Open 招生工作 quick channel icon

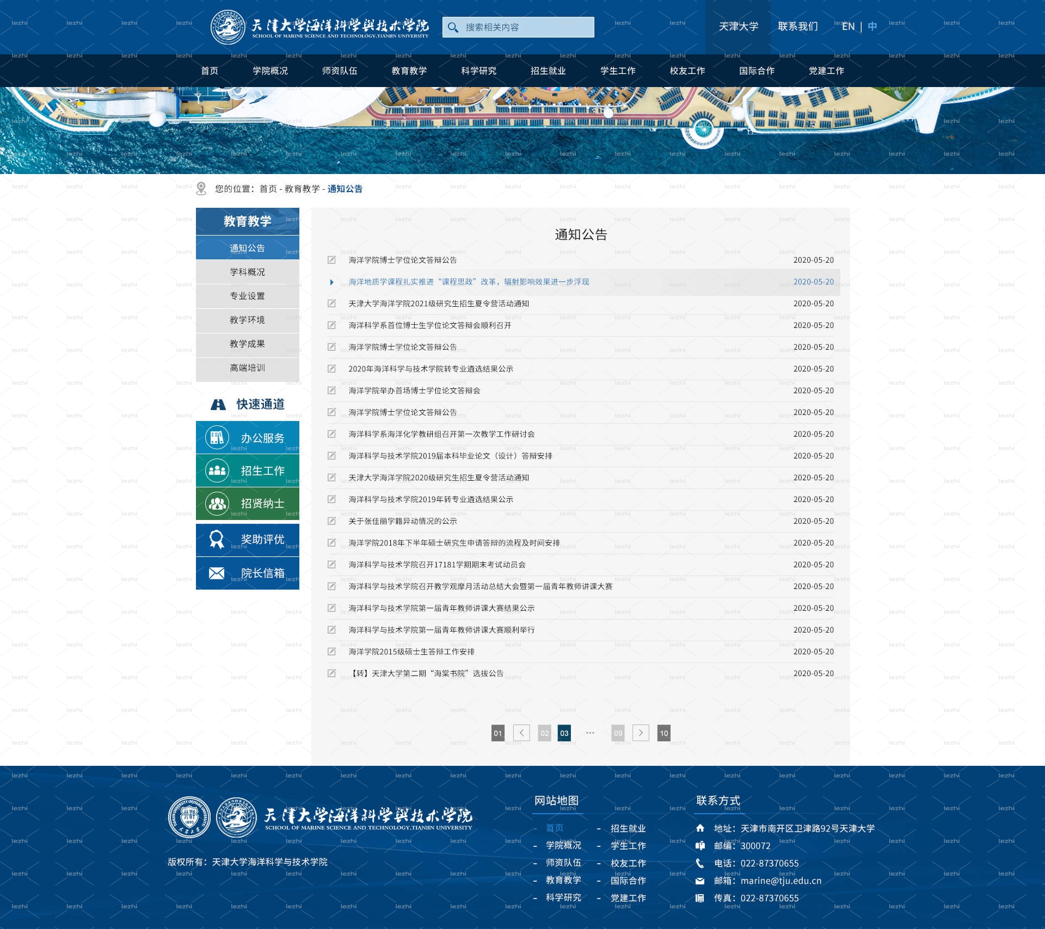coord(217,470)
